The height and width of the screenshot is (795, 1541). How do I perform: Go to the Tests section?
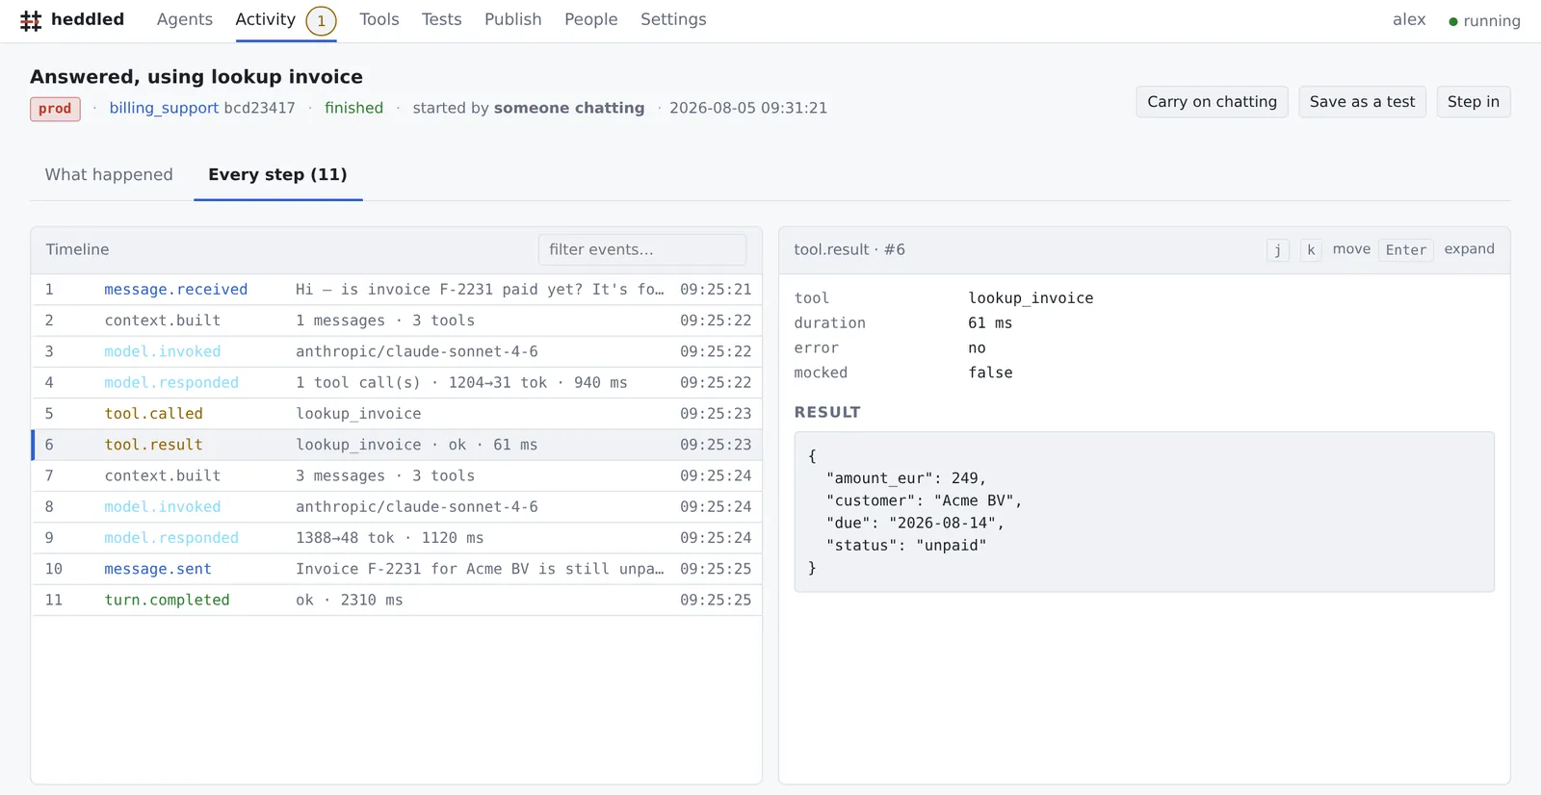(x=441, y=19)
